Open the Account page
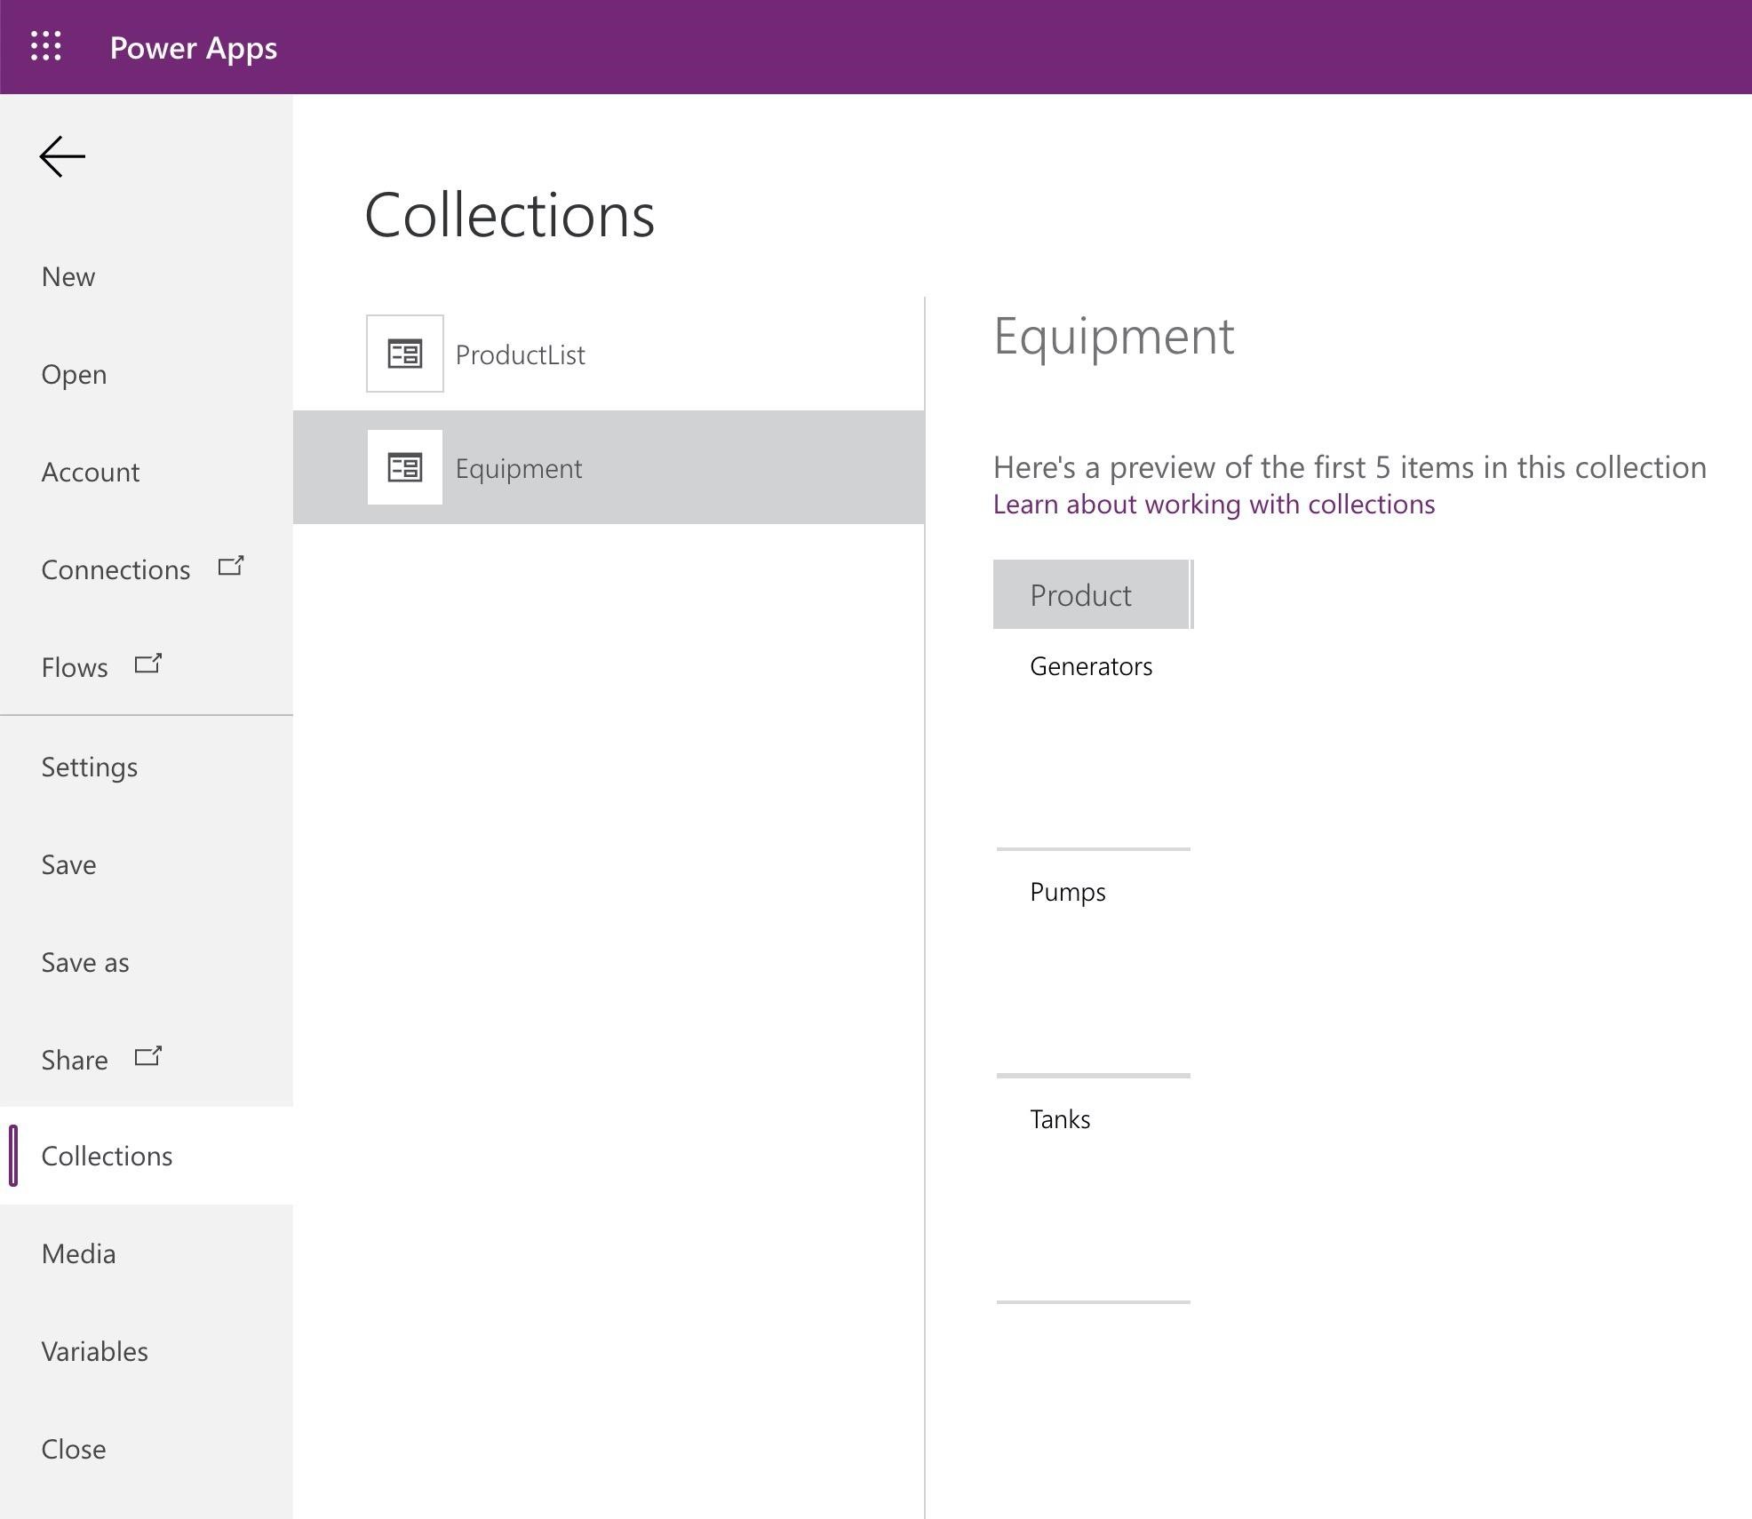 (91, 473)
